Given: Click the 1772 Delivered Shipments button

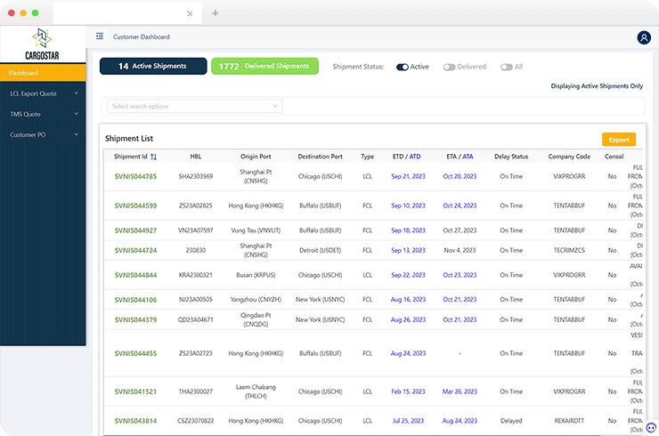Looking at the screenshot, I should 264,67.
